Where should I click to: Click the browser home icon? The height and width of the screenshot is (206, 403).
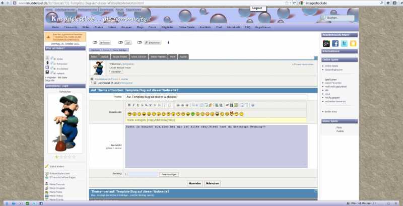[x=388, y=3]
